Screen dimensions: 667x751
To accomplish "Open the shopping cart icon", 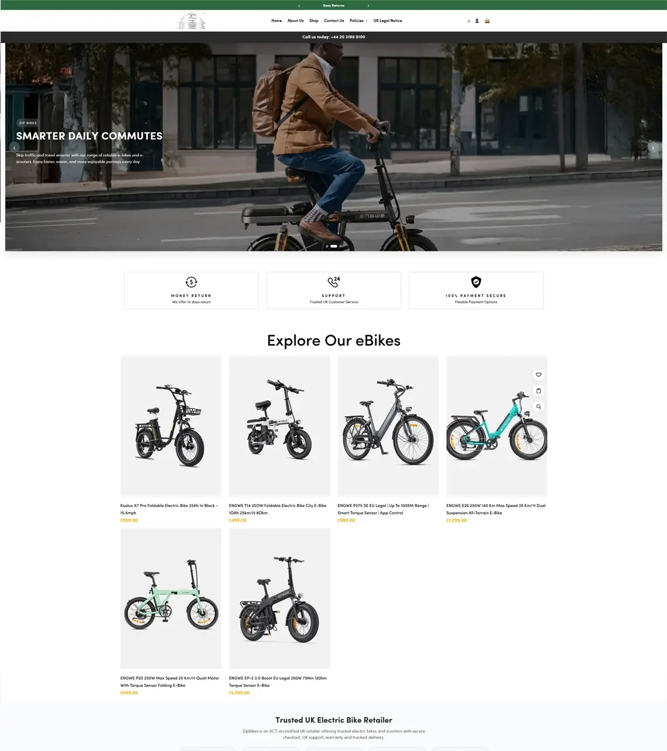I will point(487,21).
